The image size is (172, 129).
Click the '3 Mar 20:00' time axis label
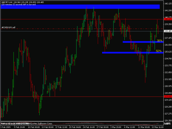[116, 127]
